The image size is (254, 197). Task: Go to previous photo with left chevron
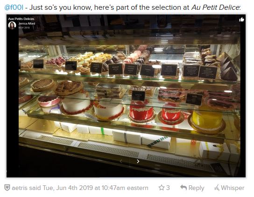(121, 161)
